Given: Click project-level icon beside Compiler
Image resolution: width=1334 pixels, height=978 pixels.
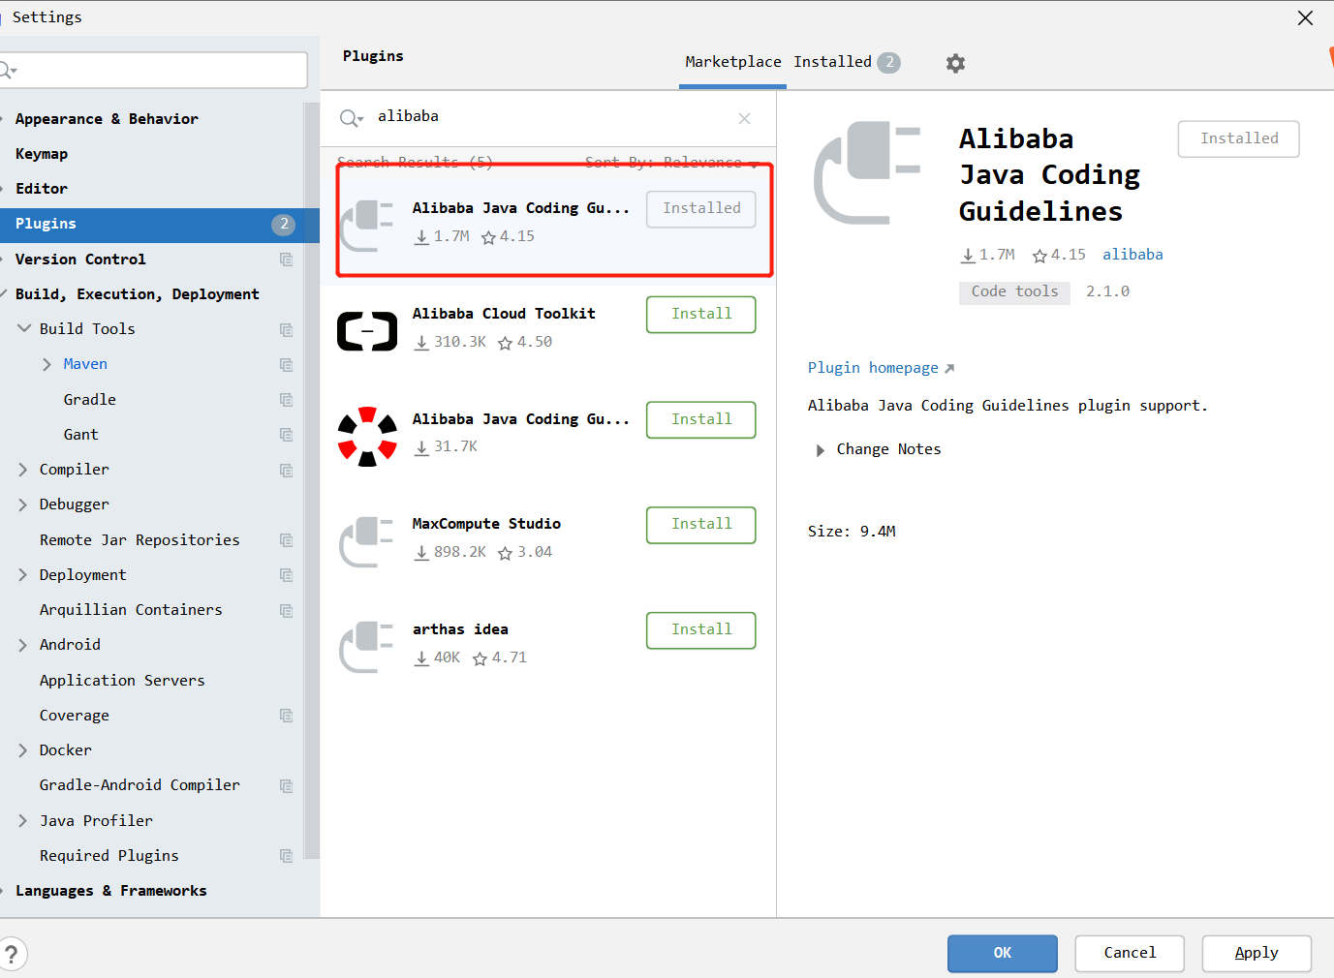Looking at the screenshot, I should coord(286,470).
